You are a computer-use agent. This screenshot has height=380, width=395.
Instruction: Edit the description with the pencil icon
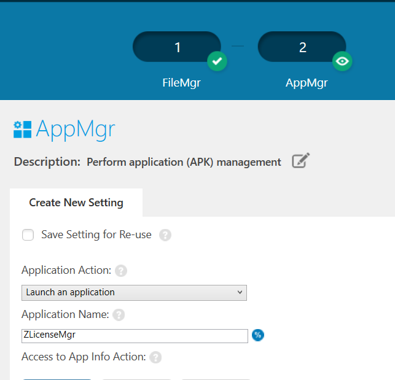[x=300, y=160]
